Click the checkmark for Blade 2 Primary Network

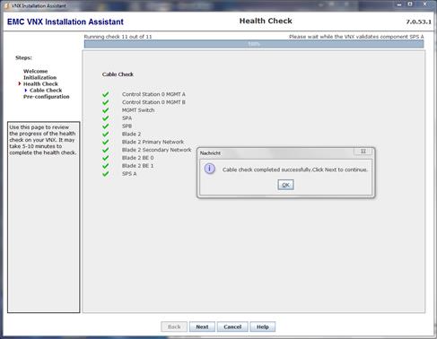point(106,142)
